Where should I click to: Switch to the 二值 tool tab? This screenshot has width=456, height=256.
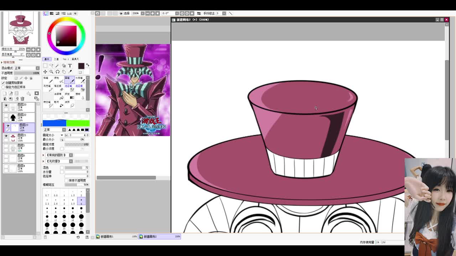point(56,59)
